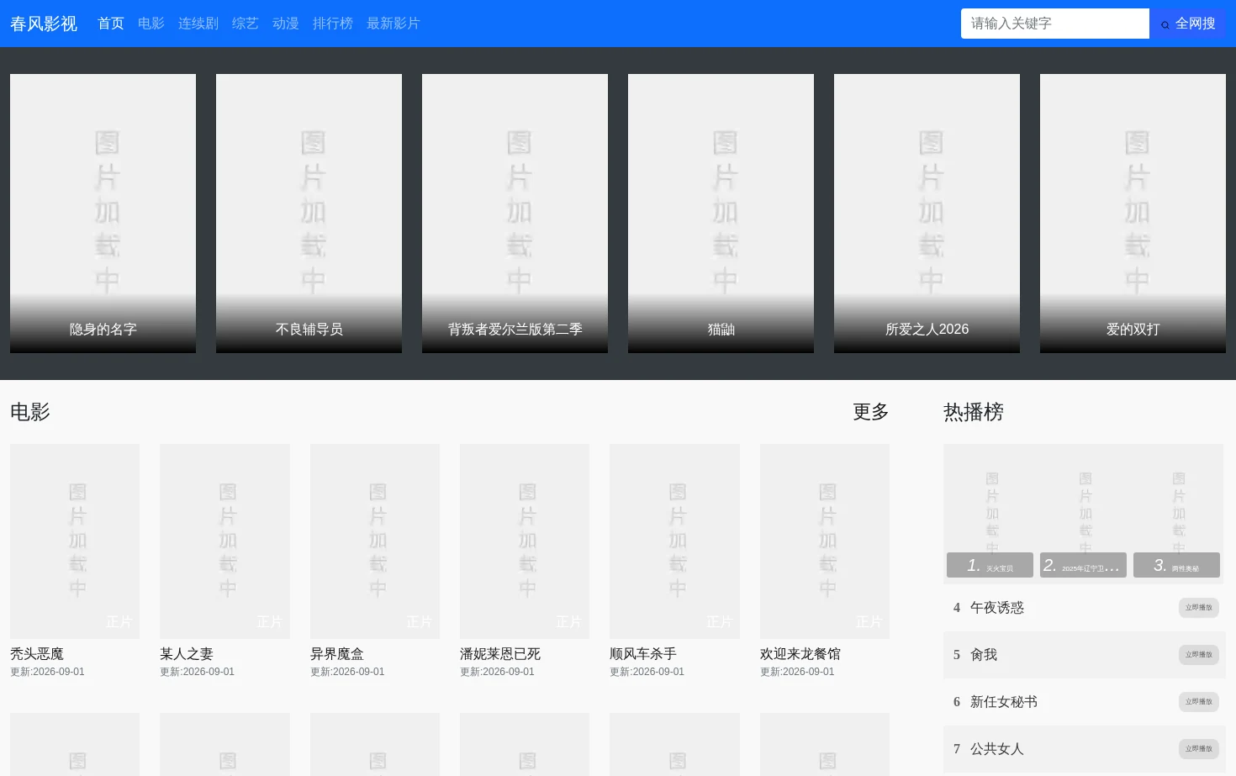Click 更多 in the 电影 section
Viewport: 1236px width, 776px height.
[x=871, y=412]
